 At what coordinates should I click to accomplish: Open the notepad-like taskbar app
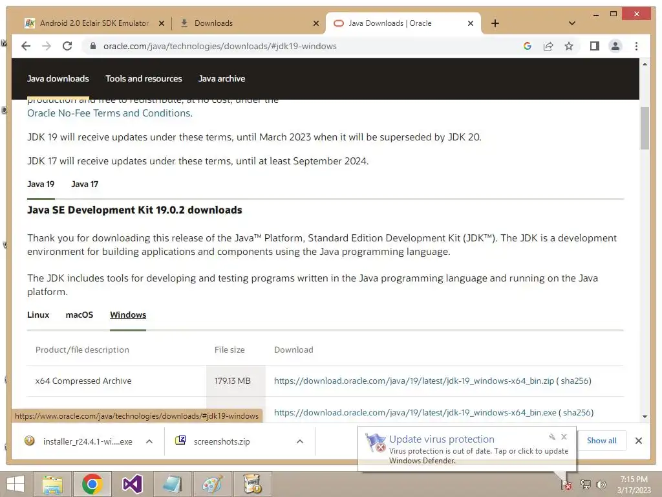click(x=172, y=484)
